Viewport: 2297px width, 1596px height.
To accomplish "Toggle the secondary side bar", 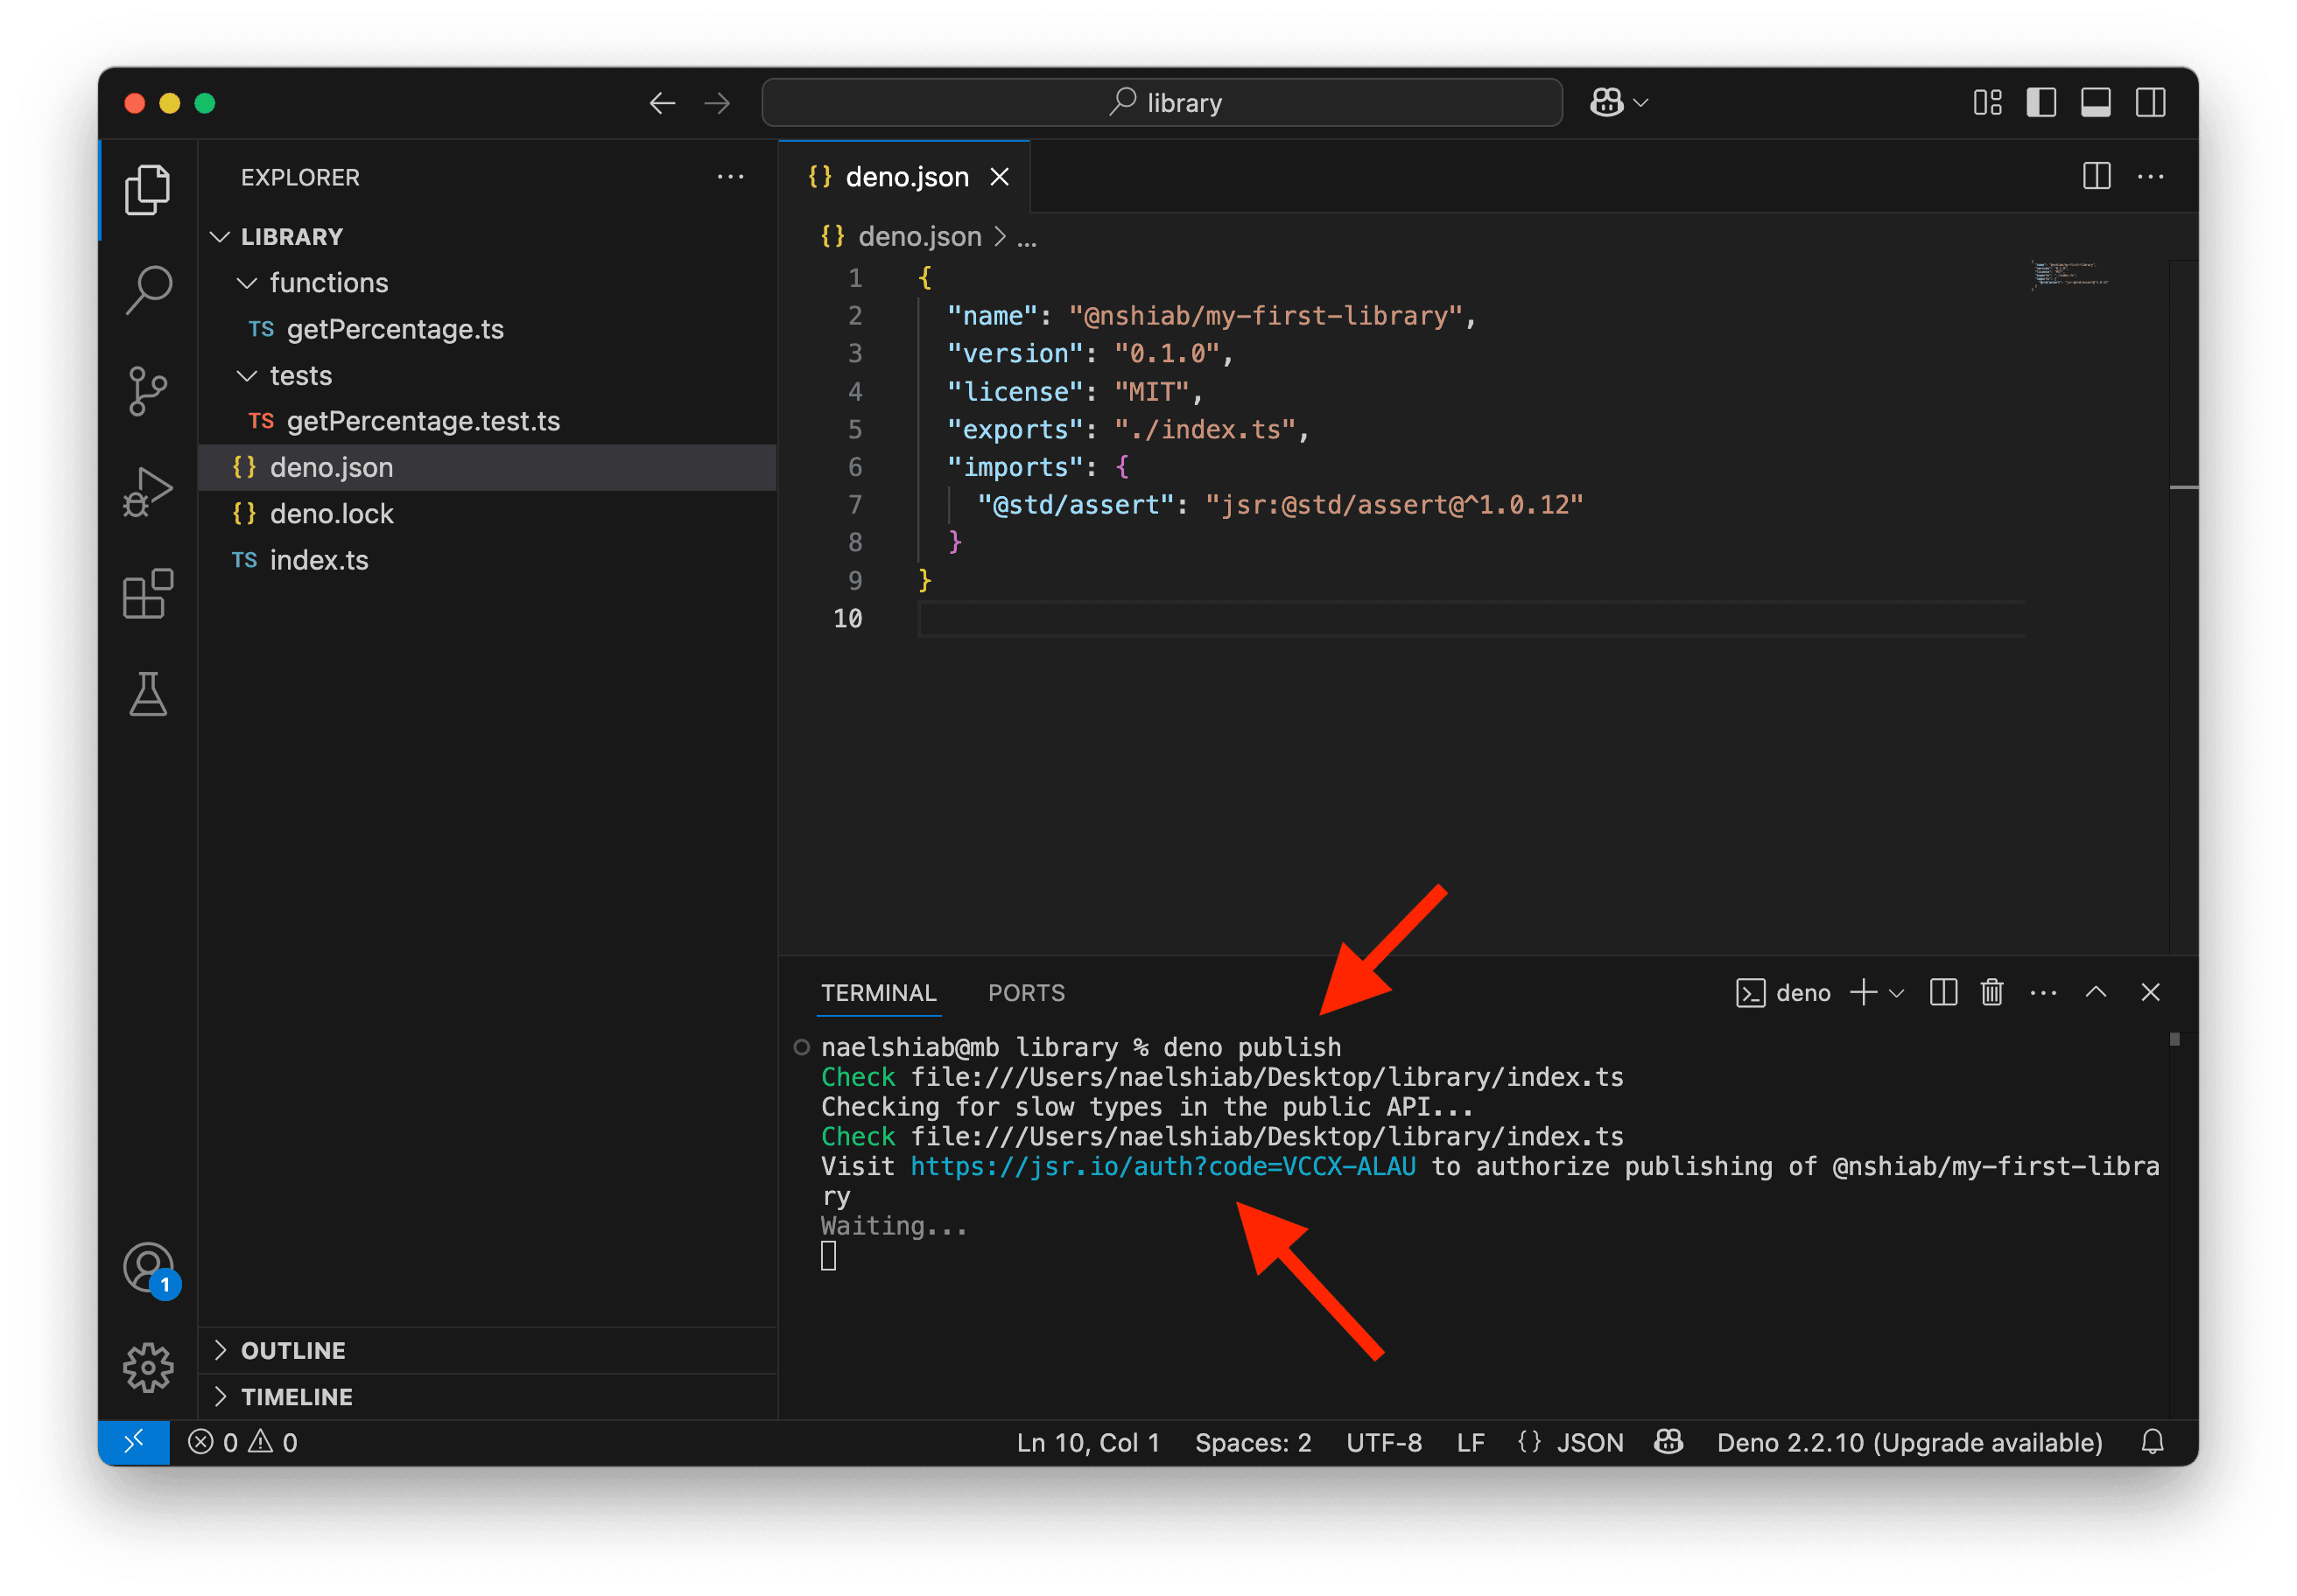I will pyautogui.click(x=2151, y=103).
